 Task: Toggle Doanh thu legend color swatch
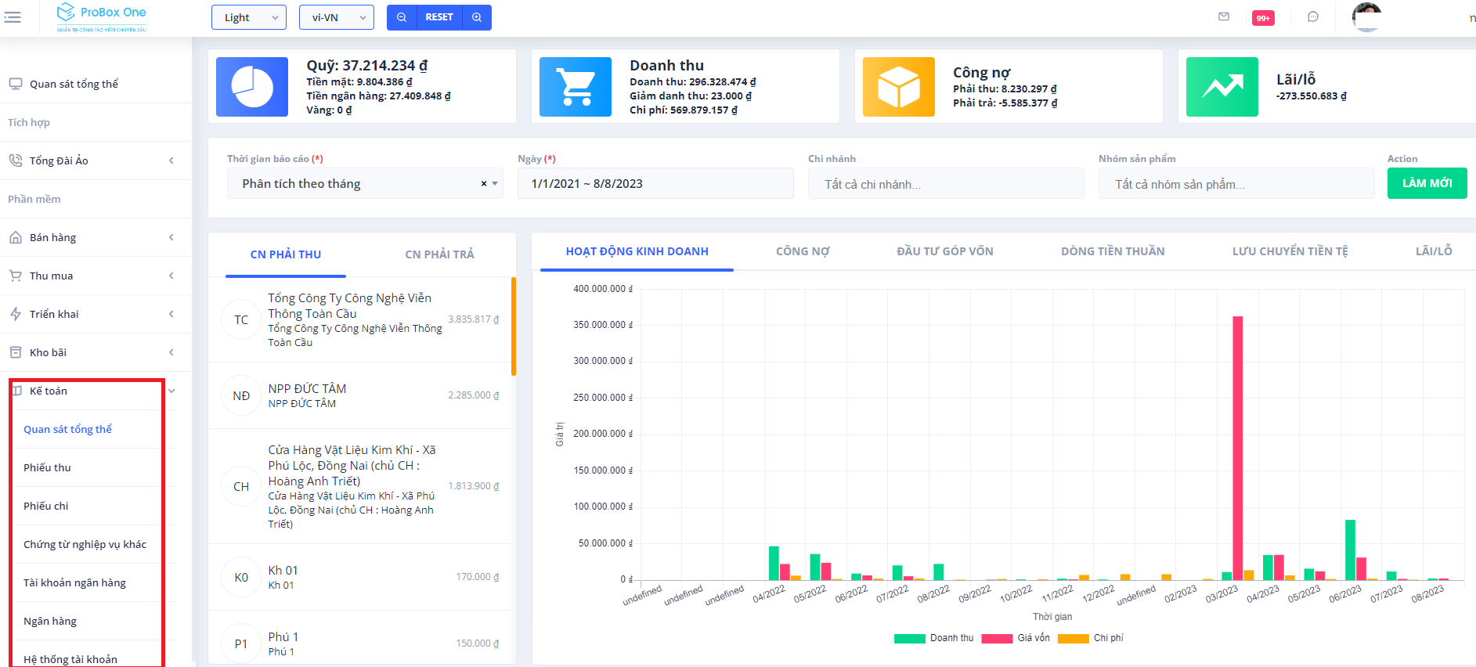tap(909, 638)
